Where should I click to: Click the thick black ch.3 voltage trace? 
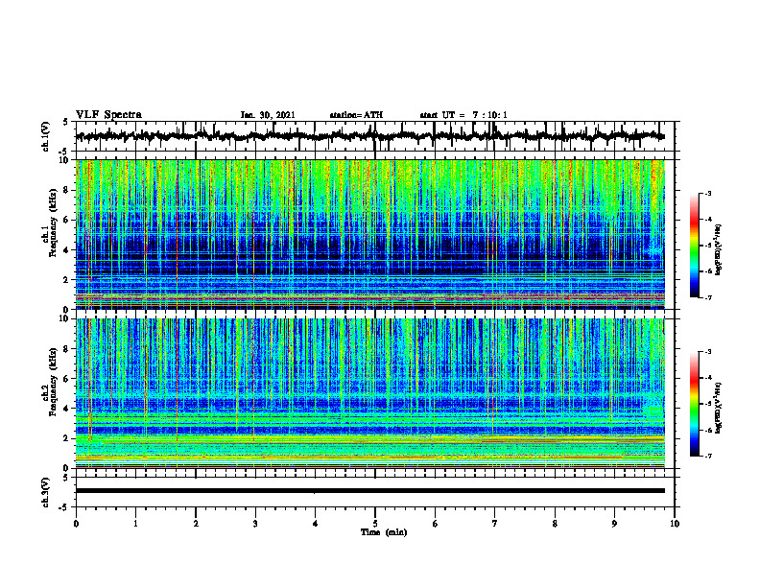[x=370, y=491]
